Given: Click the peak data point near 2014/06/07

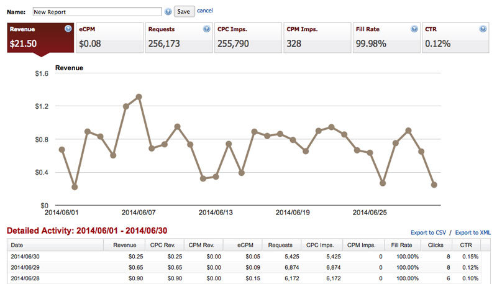Looking at the screenshot, I should tap(139, 97).
